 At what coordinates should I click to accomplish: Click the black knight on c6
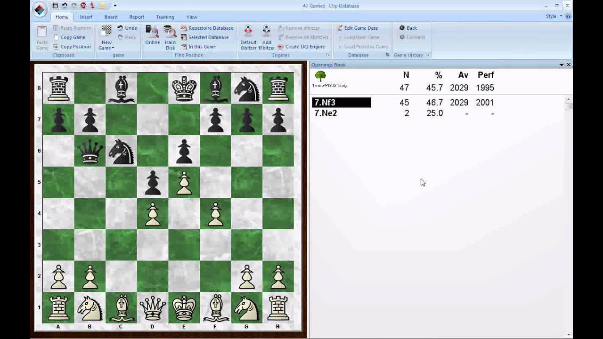tap(121, 151)
